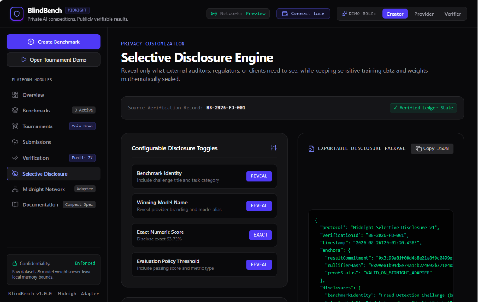Click the sliders icon in Disclosure Toggles header
Image resolution: width=478 pixels, height=302 pixels.
pyautogui.click(x=274, y=148)
